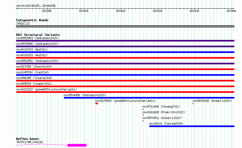Screen dimensions: 242x148
Task: Click the nsv6592963 (Sedlazeck2020) variant label
Action: [38, 38]
